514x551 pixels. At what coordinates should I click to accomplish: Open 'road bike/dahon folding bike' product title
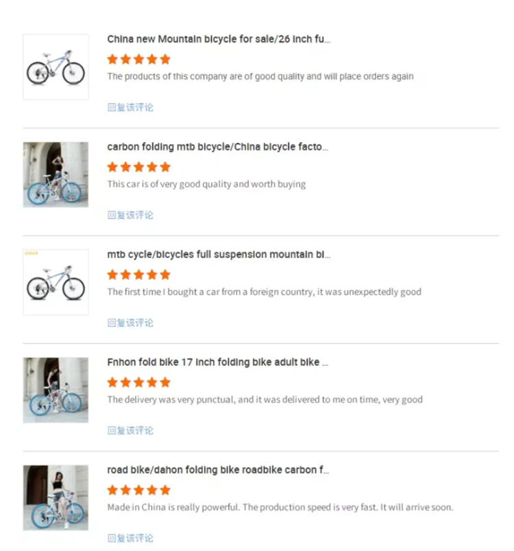tap(217, 470)
